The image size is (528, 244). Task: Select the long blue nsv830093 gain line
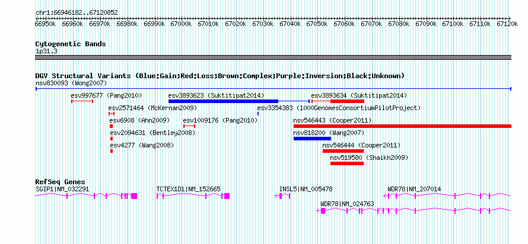point(273,89)
